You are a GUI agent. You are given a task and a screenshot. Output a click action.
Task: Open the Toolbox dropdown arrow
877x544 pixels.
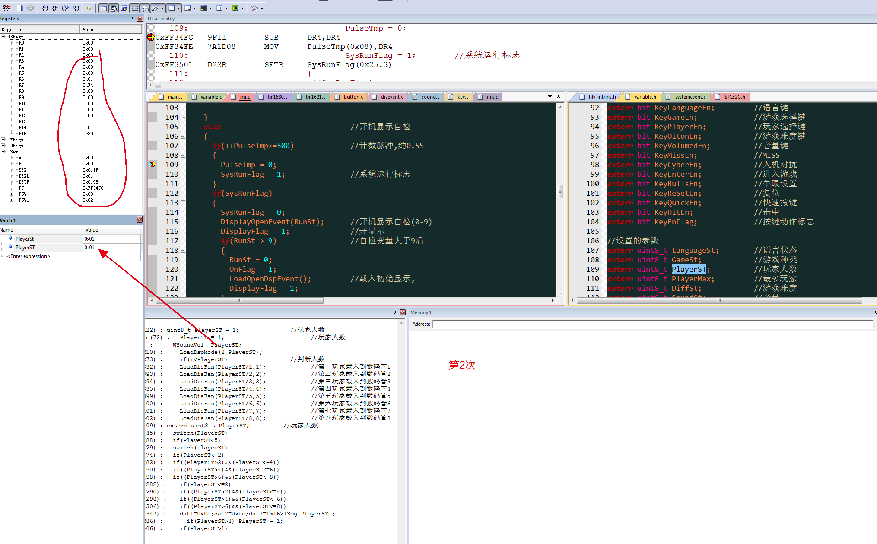(x=262, y=8)
